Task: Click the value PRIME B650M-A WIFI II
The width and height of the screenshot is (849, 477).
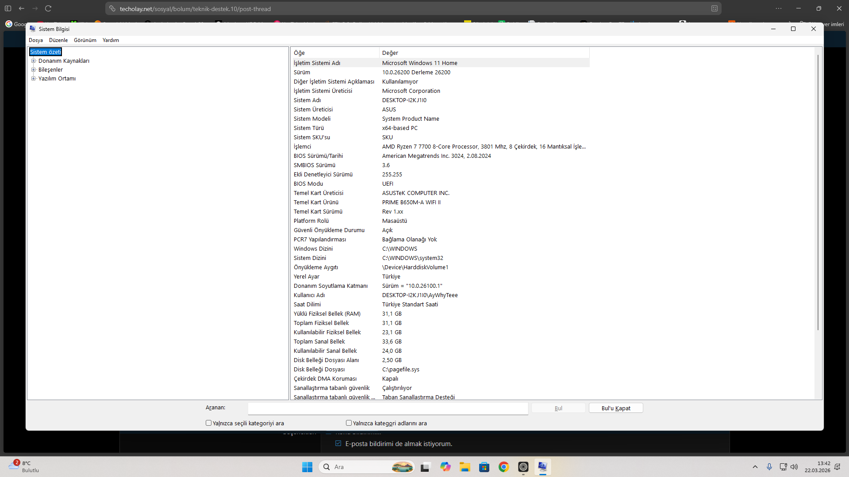Action: pos(411,202)
